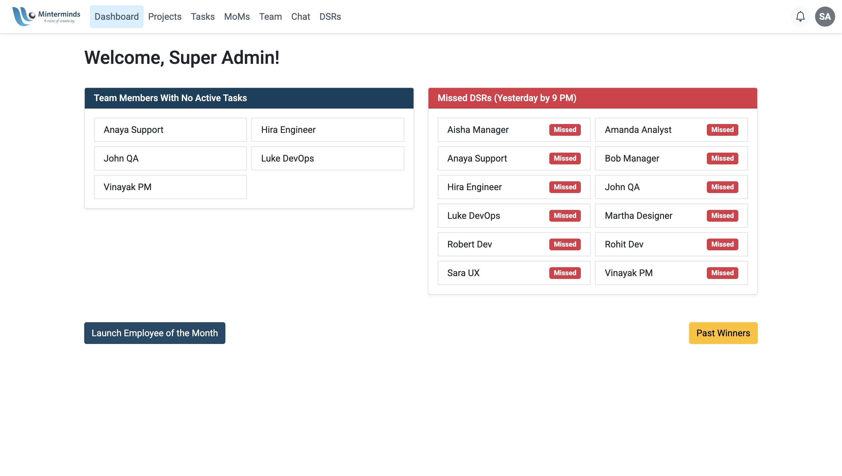This screenshot has width=842, height=476.
Task: Open the SA user avatar menu
Action: click(x=824, y=16)
